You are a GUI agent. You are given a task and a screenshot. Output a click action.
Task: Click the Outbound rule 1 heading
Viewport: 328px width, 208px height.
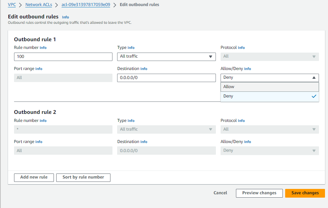[35, 40]
